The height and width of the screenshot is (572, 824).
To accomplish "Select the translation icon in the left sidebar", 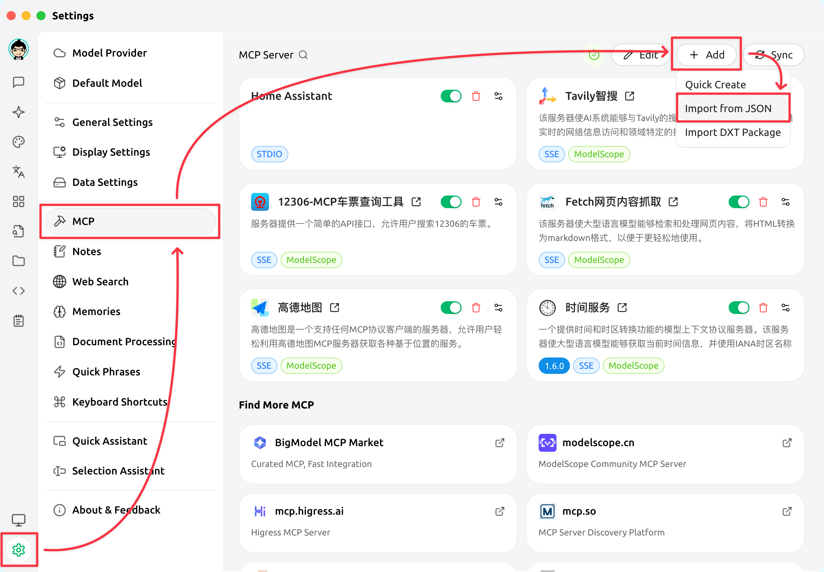I will click(x=18, y=172).
